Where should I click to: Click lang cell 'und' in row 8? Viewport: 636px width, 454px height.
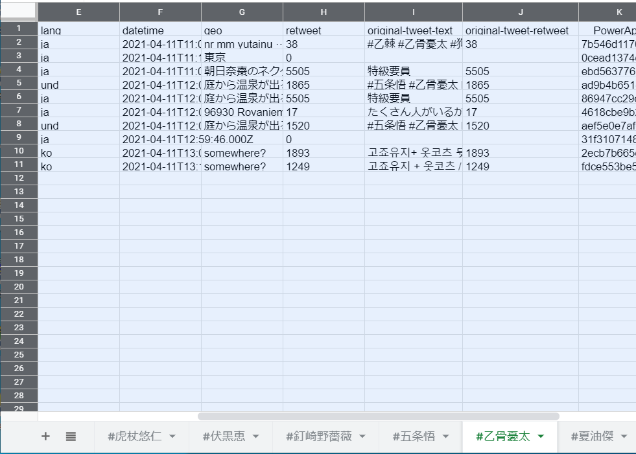pos(78,124)
